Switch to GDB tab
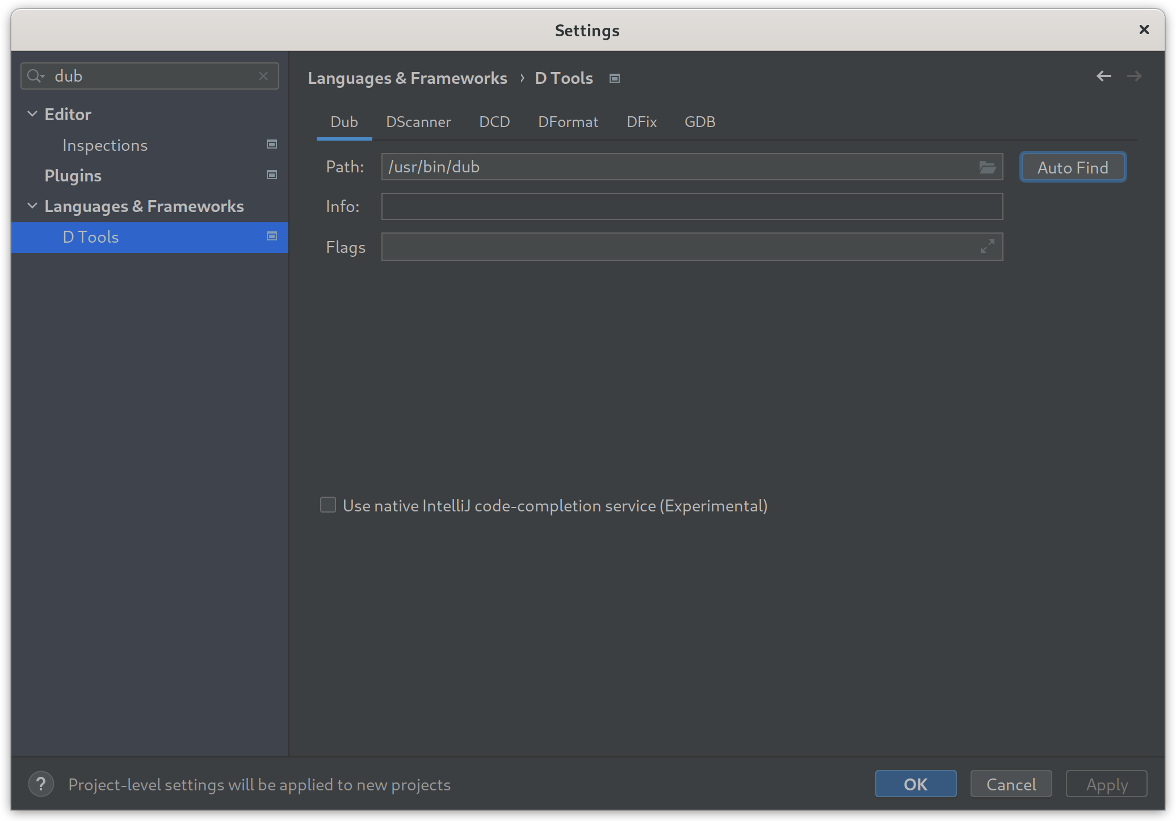Image resolution: width=1176 pixels, height=821 pixels. (700, 121)
